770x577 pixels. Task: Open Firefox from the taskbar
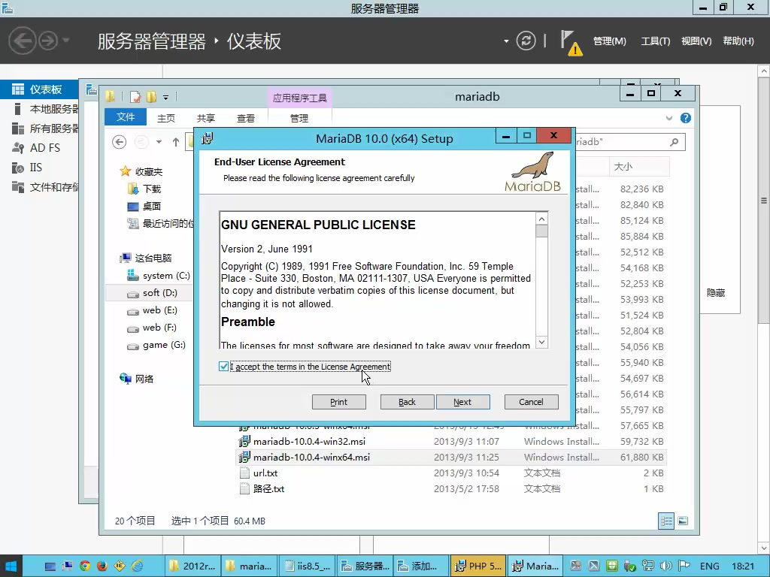point(102,566)
